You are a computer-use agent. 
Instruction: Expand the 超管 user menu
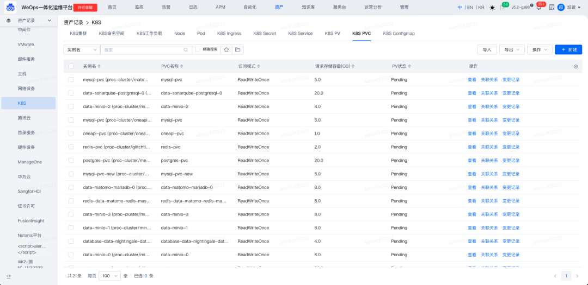tap(575, 8)
